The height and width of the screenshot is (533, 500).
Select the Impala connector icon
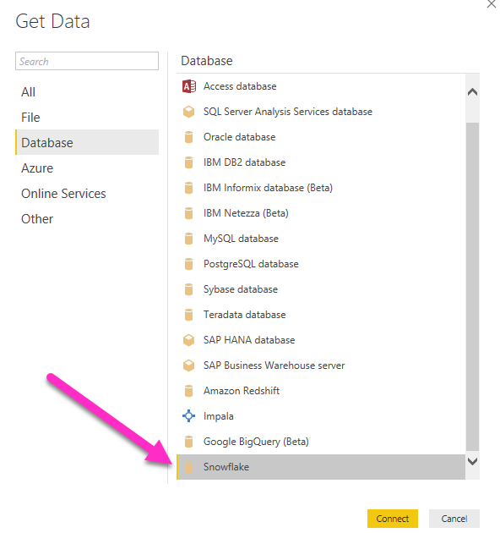[188, 415]
